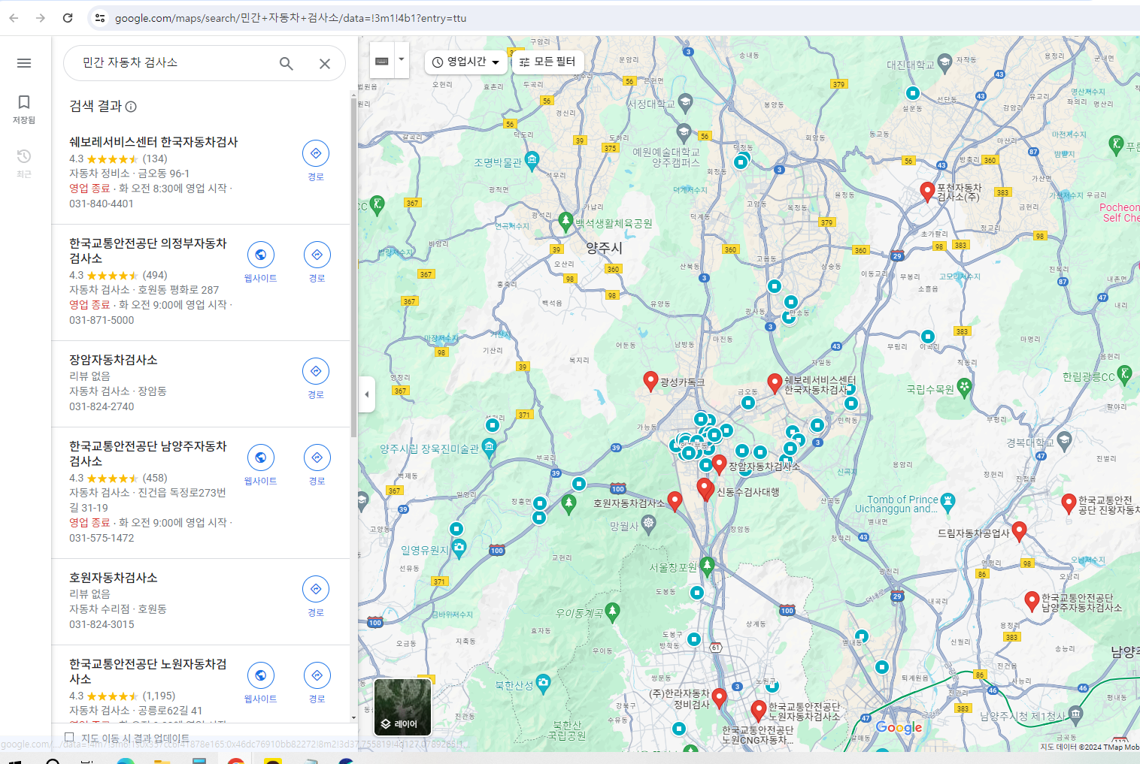Collapse the side panel with the arrow tab
The image size is (1140, 764).
click(366, 394)
